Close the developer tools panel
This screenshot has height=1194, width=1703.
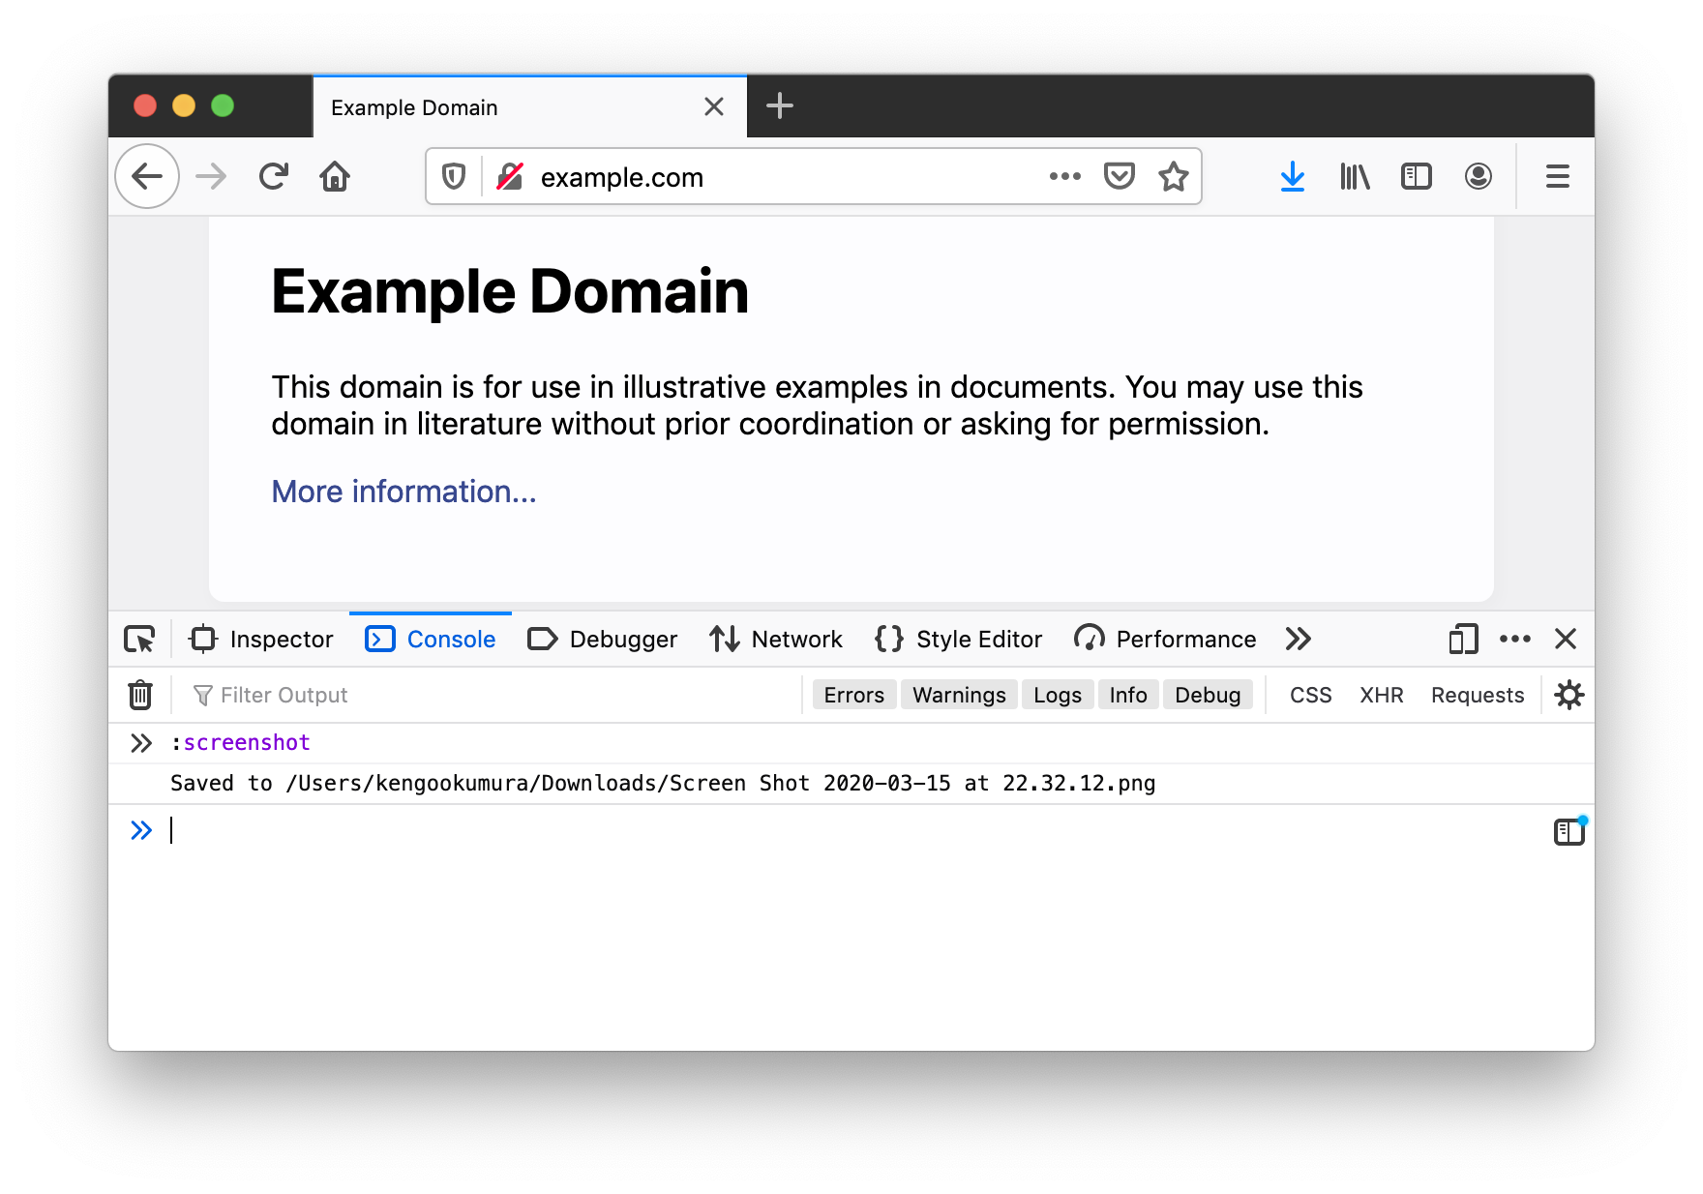pyautogui.click(x=1566, y=640)
